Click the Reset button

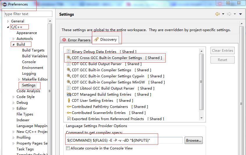click(x=222, y=60)
